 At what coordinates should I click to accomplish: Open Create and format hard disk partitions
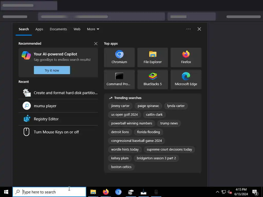tap(58, 93)
